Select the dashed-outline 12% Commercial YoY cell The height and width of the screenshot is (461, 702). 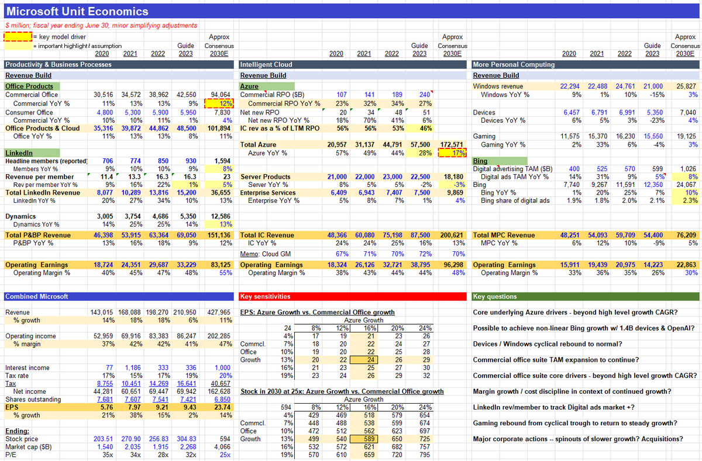click(219, 103)
